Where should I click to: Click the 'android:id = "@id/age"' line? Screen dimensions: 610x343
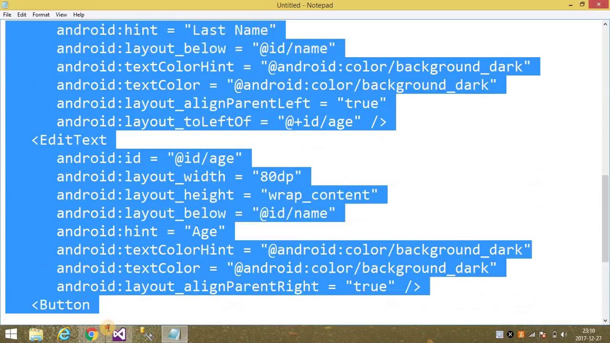click(149, 159)
